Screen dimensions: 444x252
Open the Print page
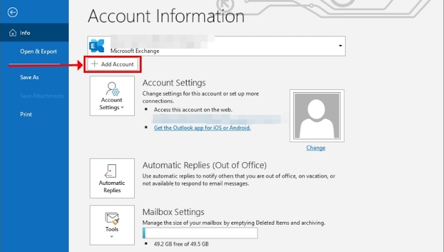[26, 114]
